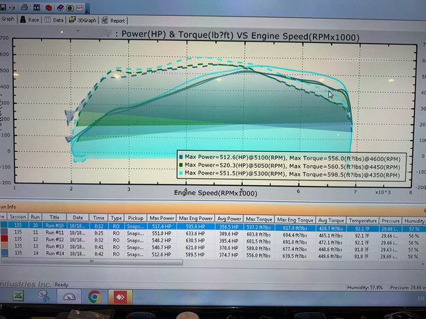Click the red car toolbar icon
The height and width of the screenshot is (319, 426).
(47, 6)
